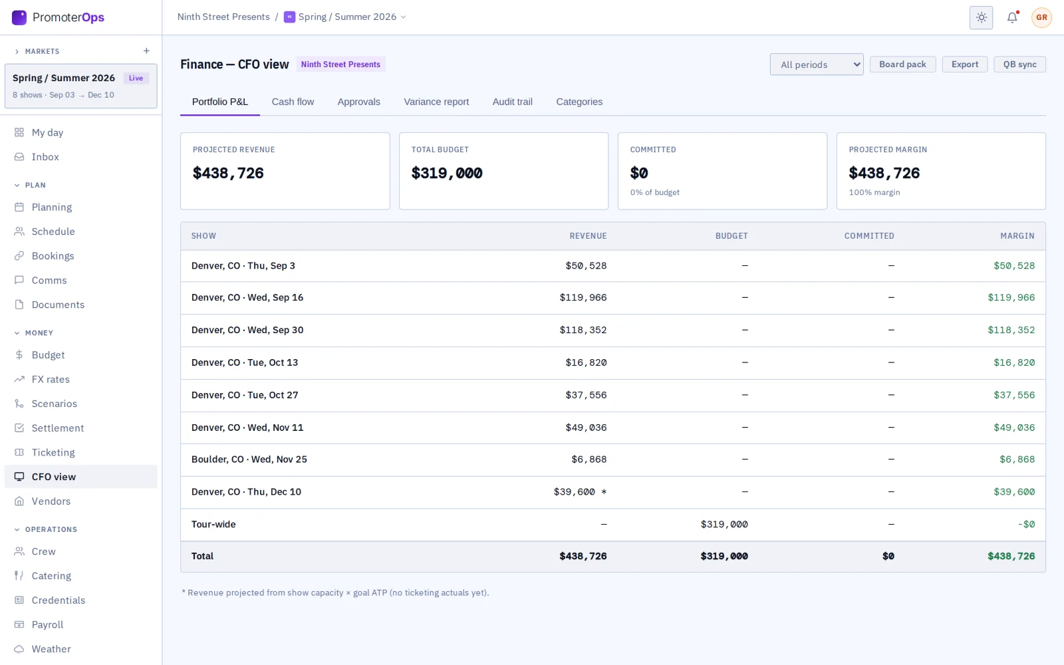Open Inbox in the sidebar
The height and width of the screenshot is (665, 1064).
tap(81, 157)
